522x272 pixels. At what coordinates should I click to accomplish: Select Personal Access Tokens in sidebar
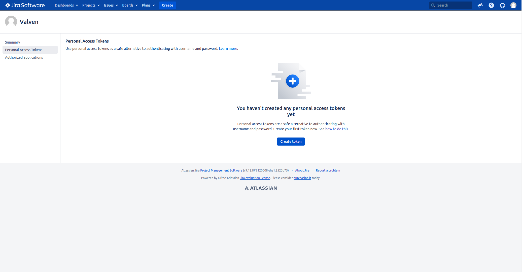pyautogui.click(x=30, y=50)
